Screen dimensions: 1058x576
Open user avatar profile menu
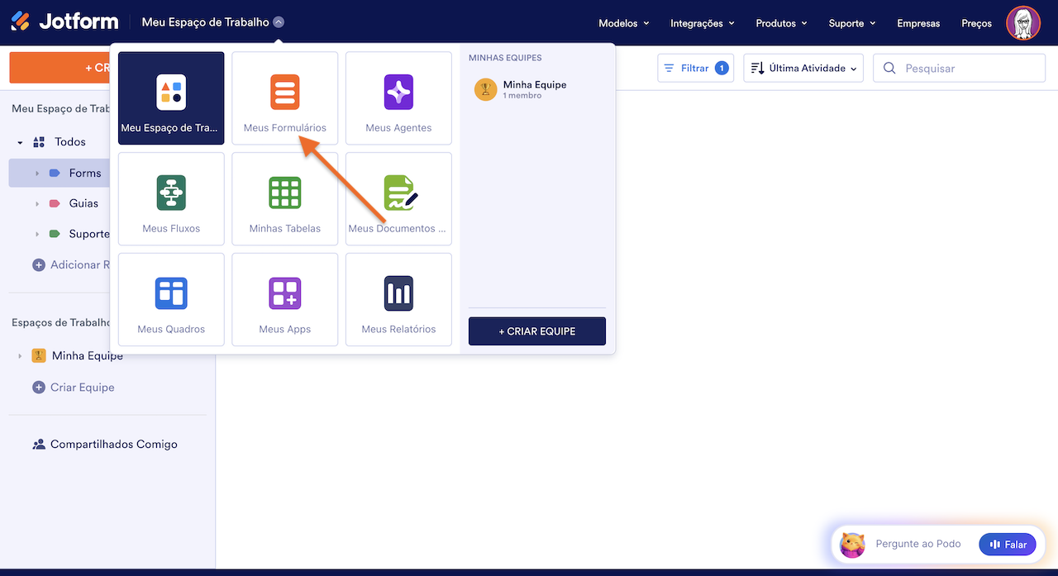point(1022,23)
